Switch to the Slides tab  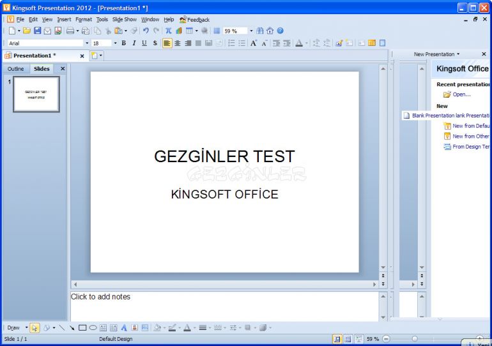tap(42, 69)
